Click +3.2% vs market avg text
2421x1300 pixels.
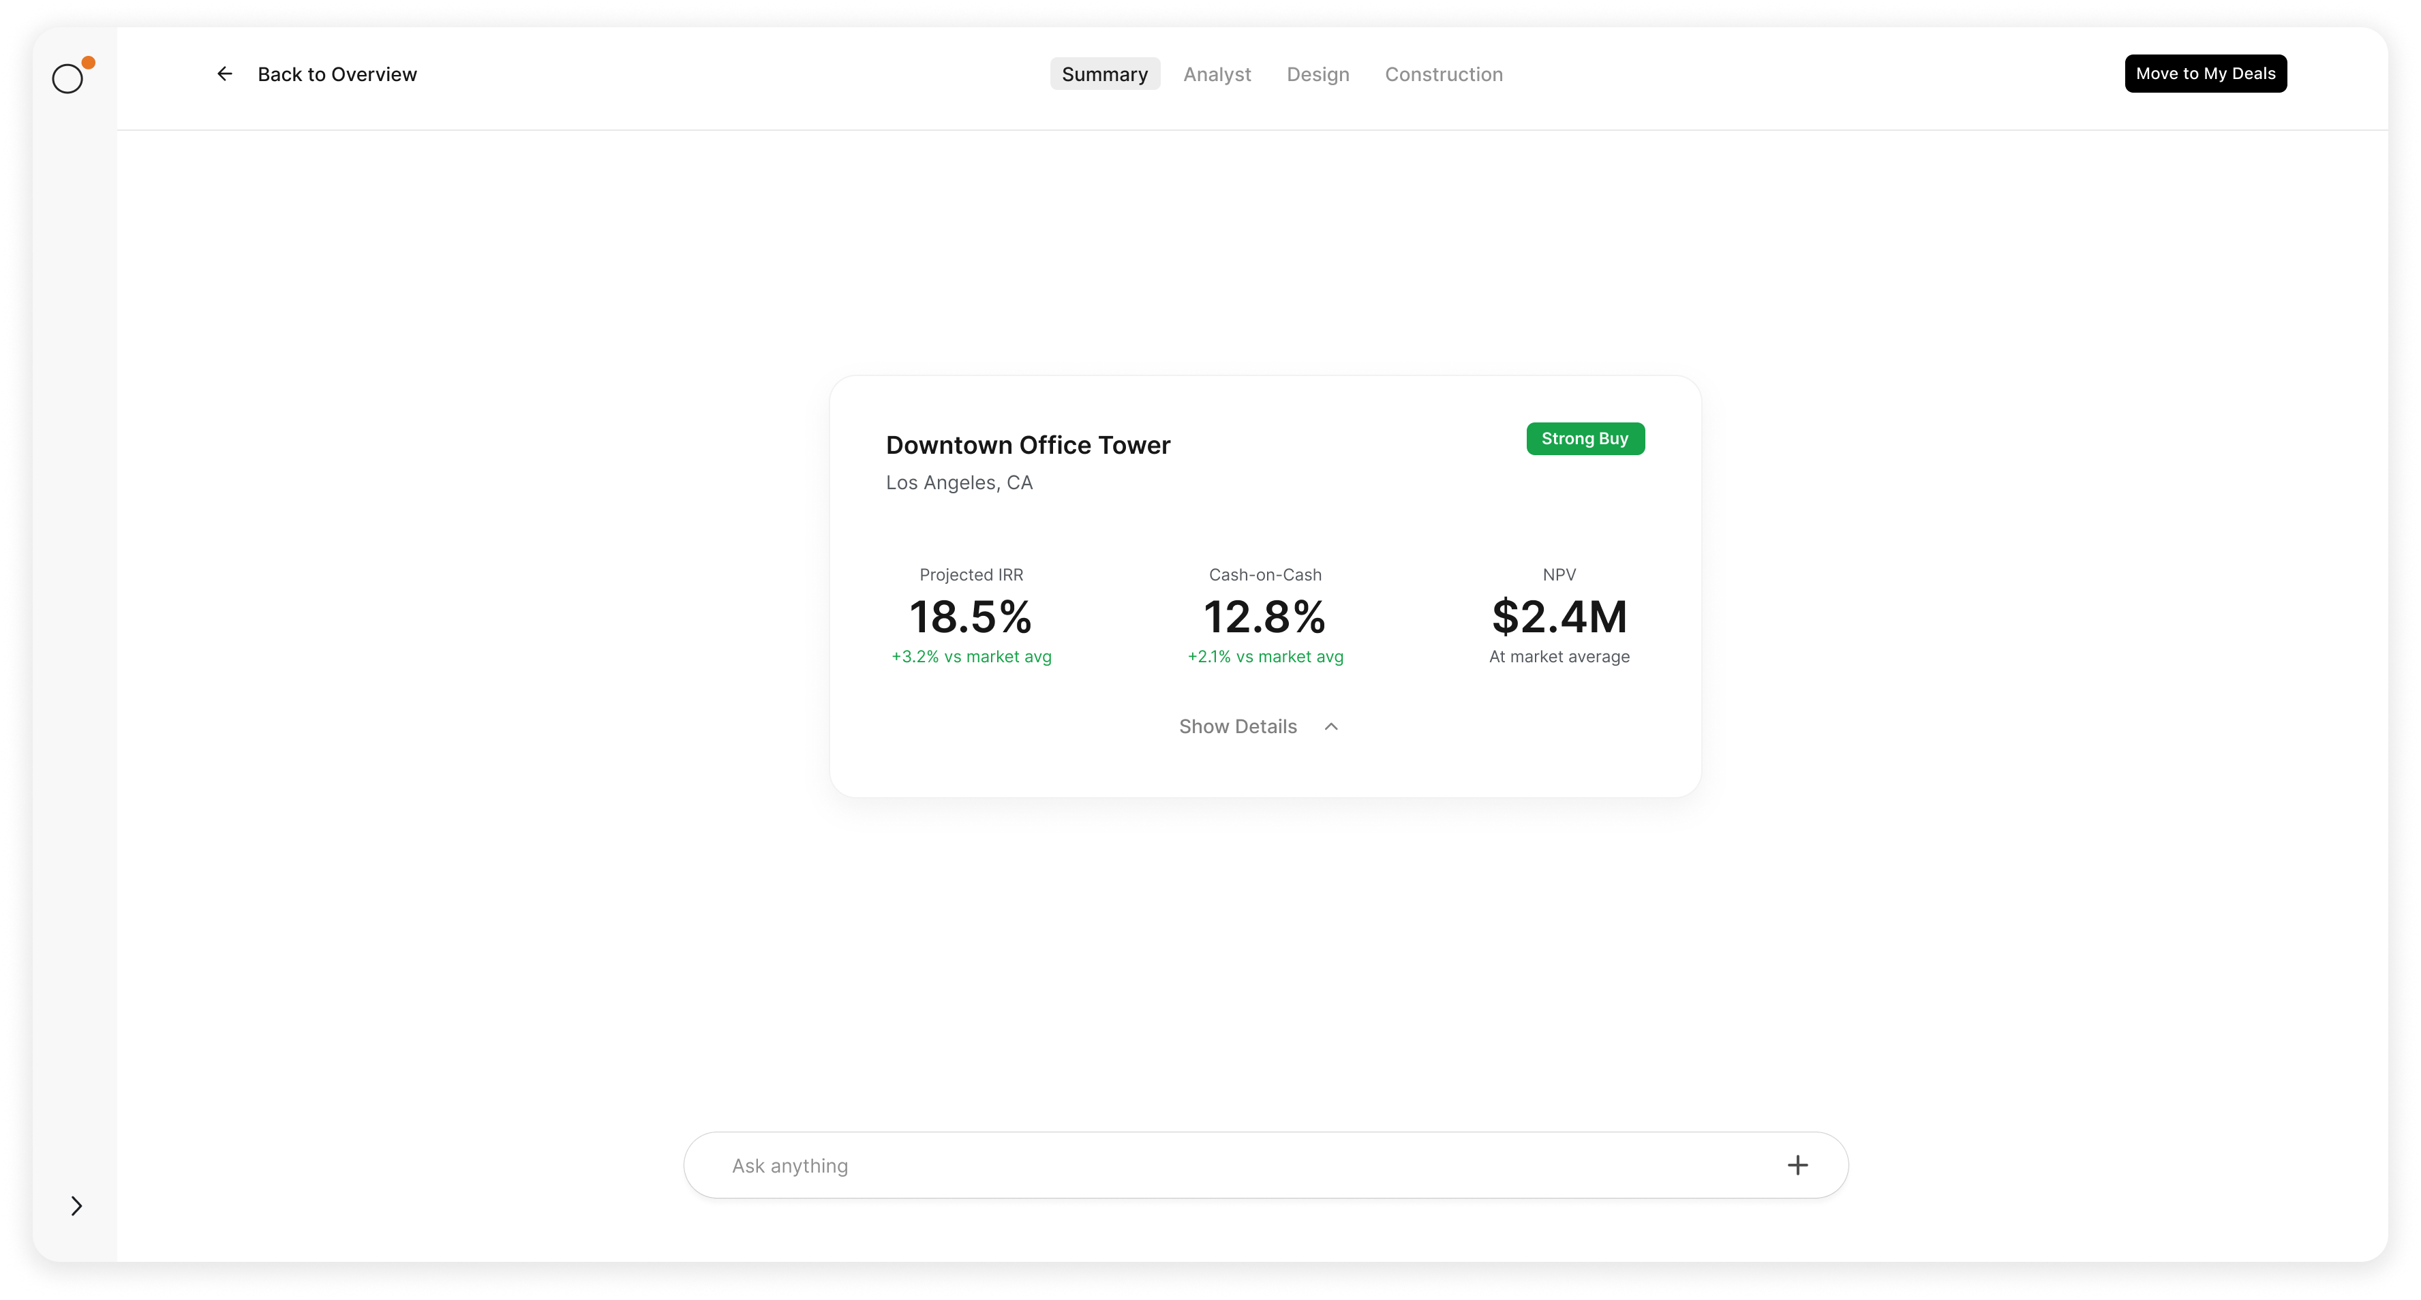pos(971,657)
